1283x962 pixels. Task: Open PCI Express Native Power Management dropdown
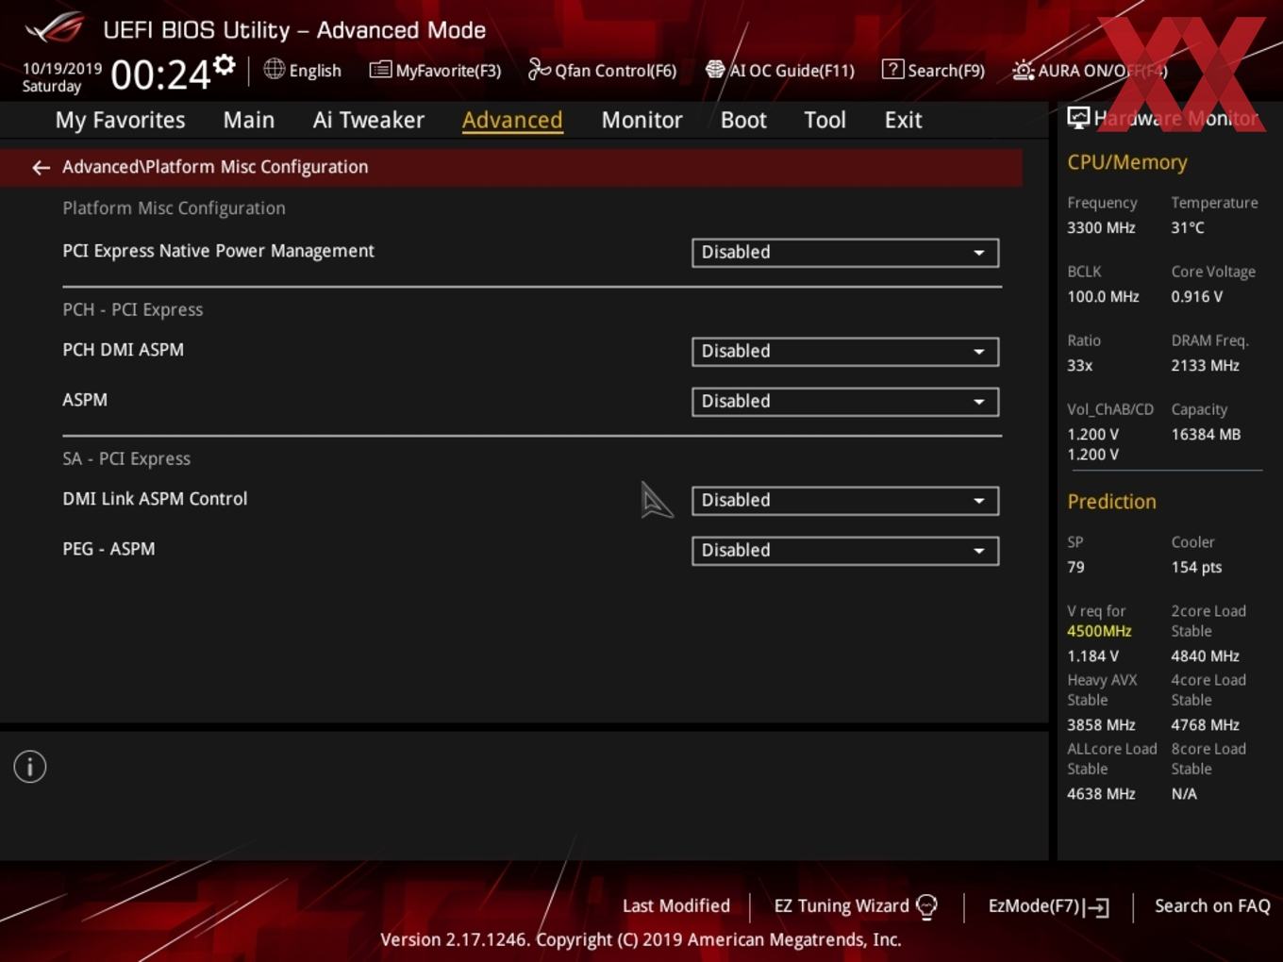coord(845,253)
